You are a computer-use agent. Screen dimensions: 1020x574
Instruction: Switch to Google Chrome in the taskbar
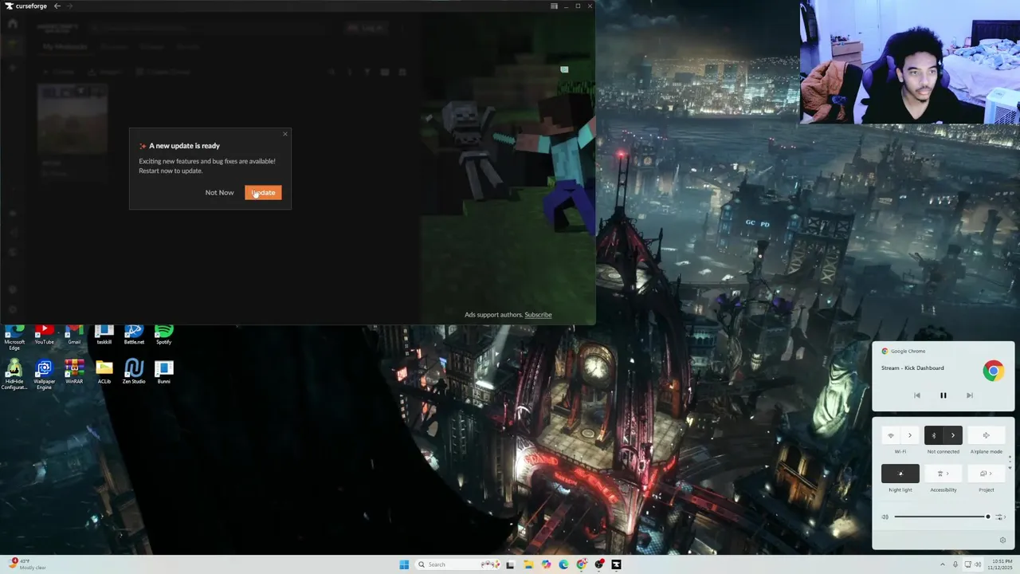click(582, 564)
